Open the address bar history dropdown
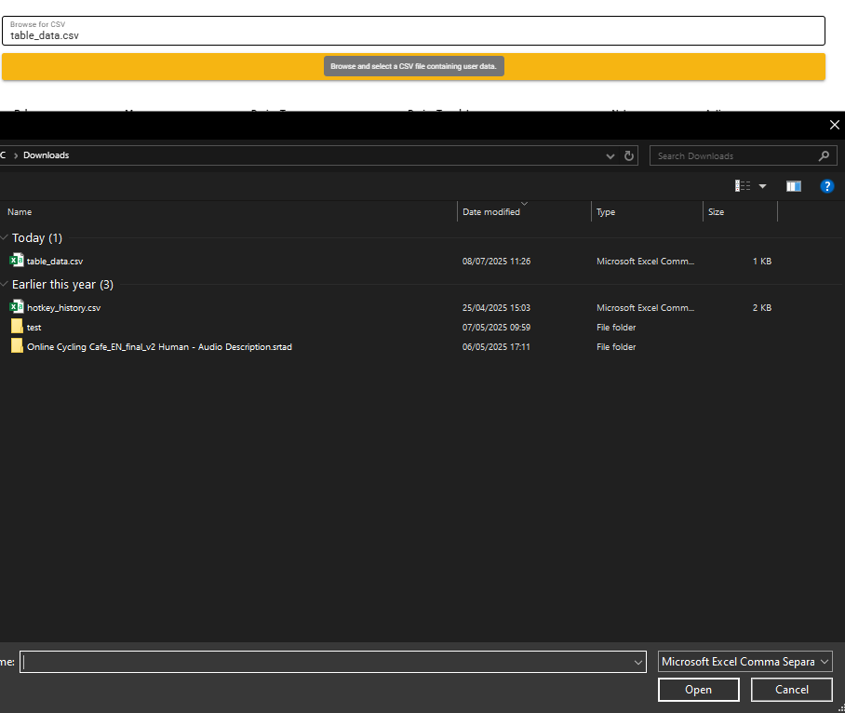 click(610, 156)
